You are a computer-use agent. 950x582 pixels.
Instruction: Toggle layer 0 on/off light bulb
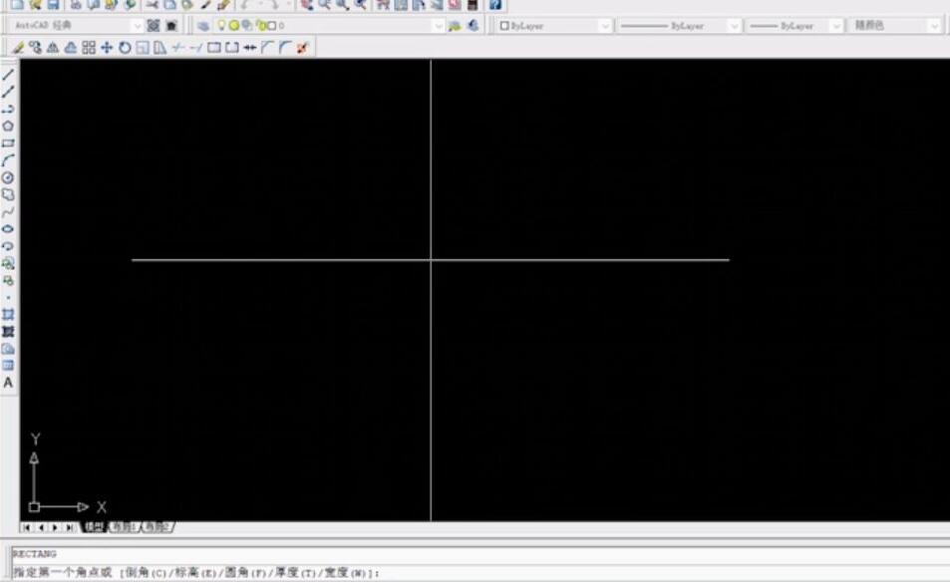coord(221,26)
